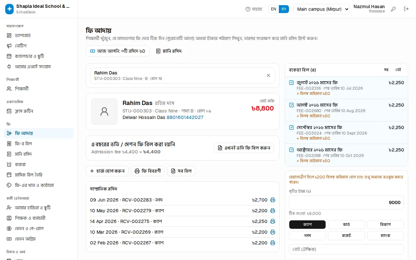Call guardian phone 8801601442027
This screenshot has height=260, width=416.
tap(185, 117)
